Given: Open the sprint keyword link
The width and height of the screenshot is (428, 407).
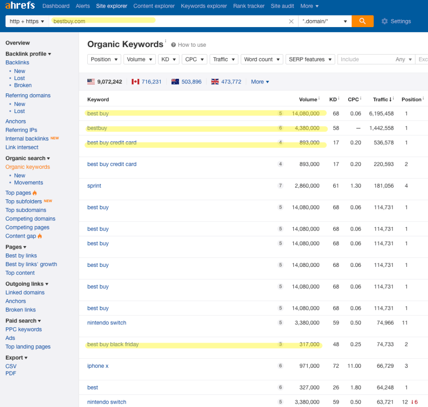Looking at the screenshot, I should (94, 186).
